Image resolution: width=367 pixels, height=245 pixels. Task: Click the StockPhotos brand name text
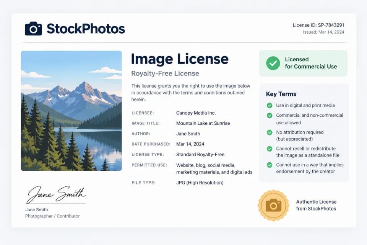[x=86, y=29]
